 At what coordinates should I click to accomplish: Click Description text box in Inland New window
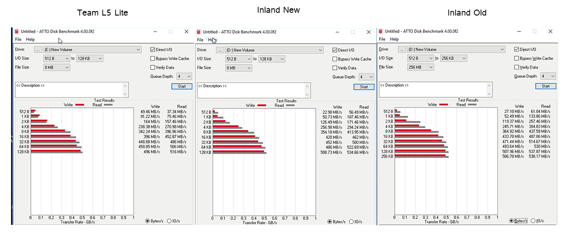pos(253,90)
